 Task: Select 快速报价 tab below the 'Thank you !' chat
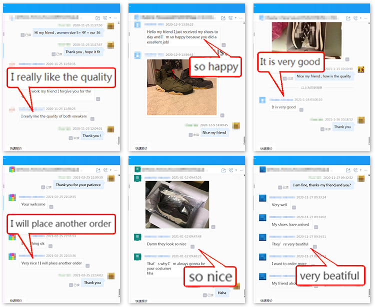(x=16, y=148)
